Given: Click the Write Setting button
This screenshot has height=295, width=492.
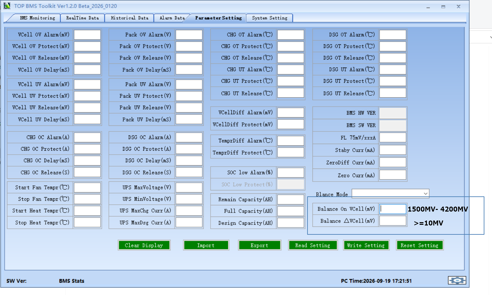Looking at the screenshot, I should (366, 245).
